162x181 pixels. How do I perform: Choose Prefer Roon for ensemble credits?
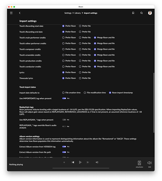[69, 55]
